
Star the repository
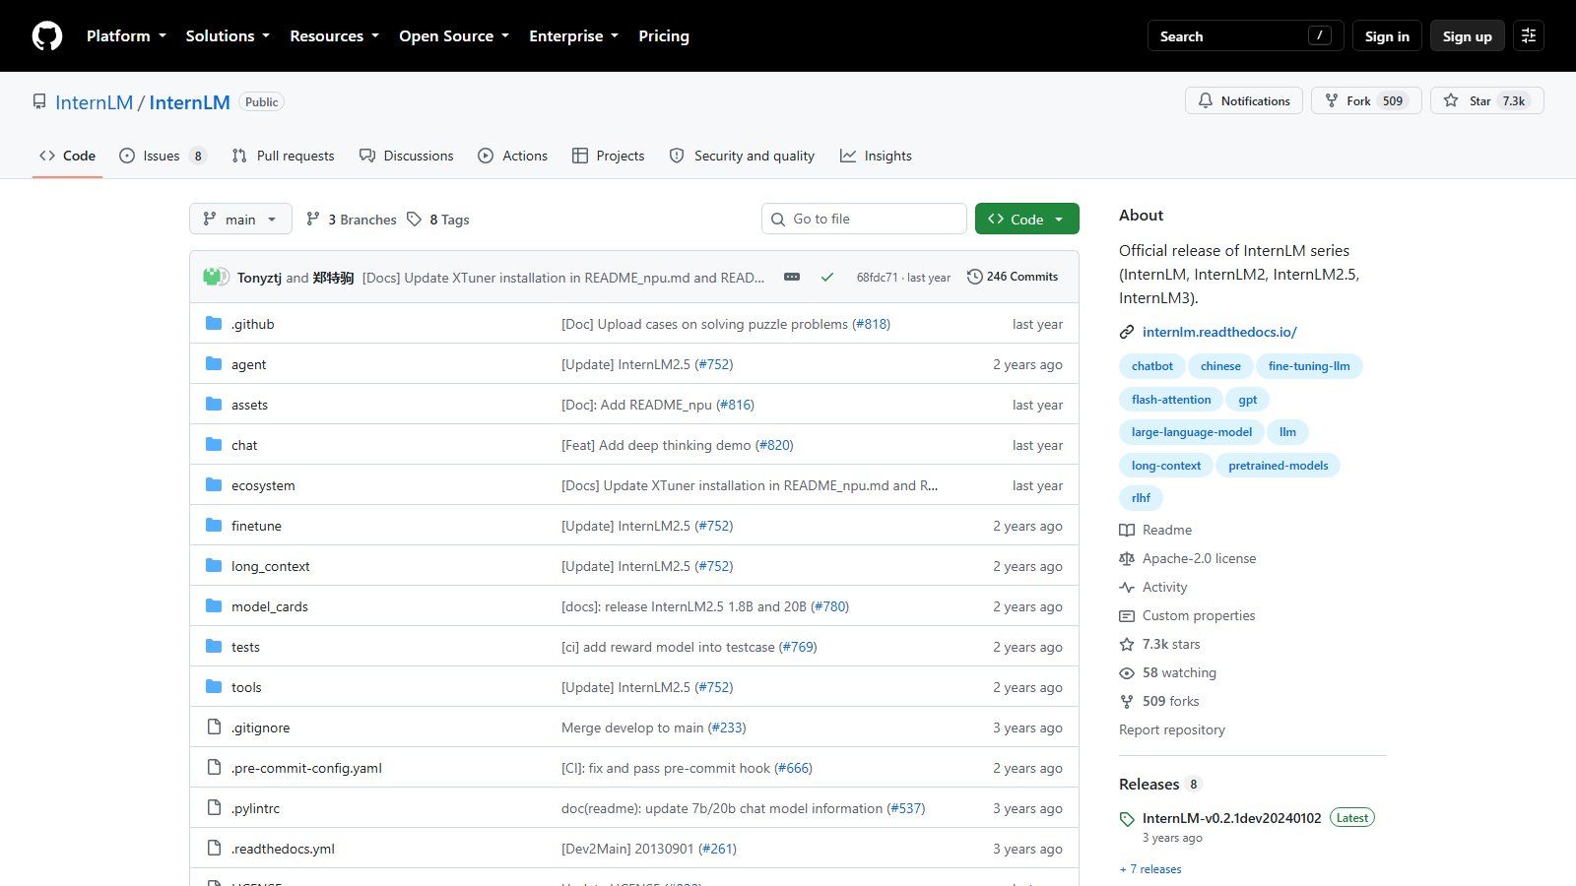point(1486,100)
